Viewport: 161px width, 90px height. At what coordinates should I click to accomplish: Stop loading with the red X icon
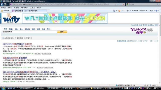click(x=124, y=4)
